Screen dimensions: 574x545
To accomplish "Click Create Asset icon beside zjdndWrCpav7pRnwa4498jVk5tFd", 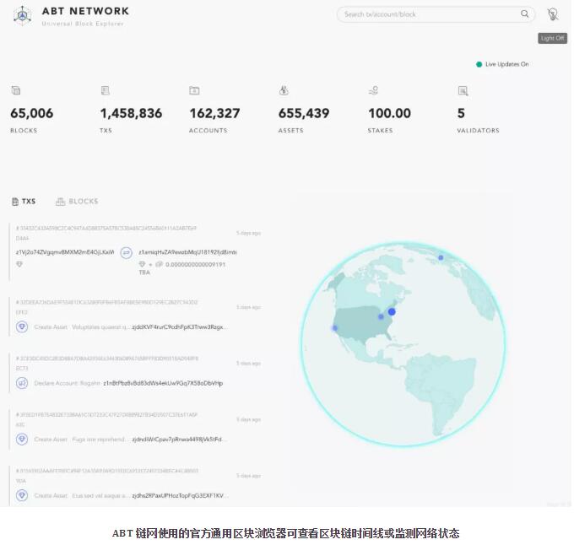I will coord(22,439).
